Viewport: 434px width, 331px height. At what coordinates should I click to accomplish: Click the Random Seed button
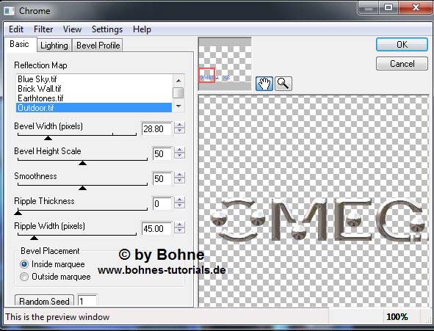(x=44, y=301)
